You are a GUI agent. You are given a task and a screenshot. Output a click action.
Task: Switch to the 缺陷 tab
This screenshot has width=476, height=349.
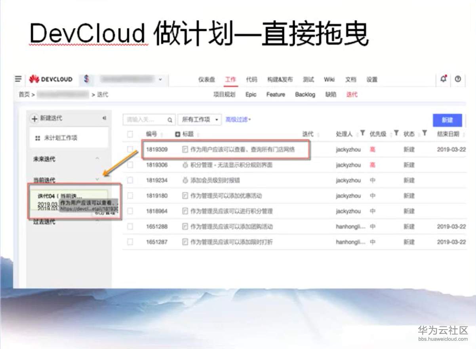point(331,94)
